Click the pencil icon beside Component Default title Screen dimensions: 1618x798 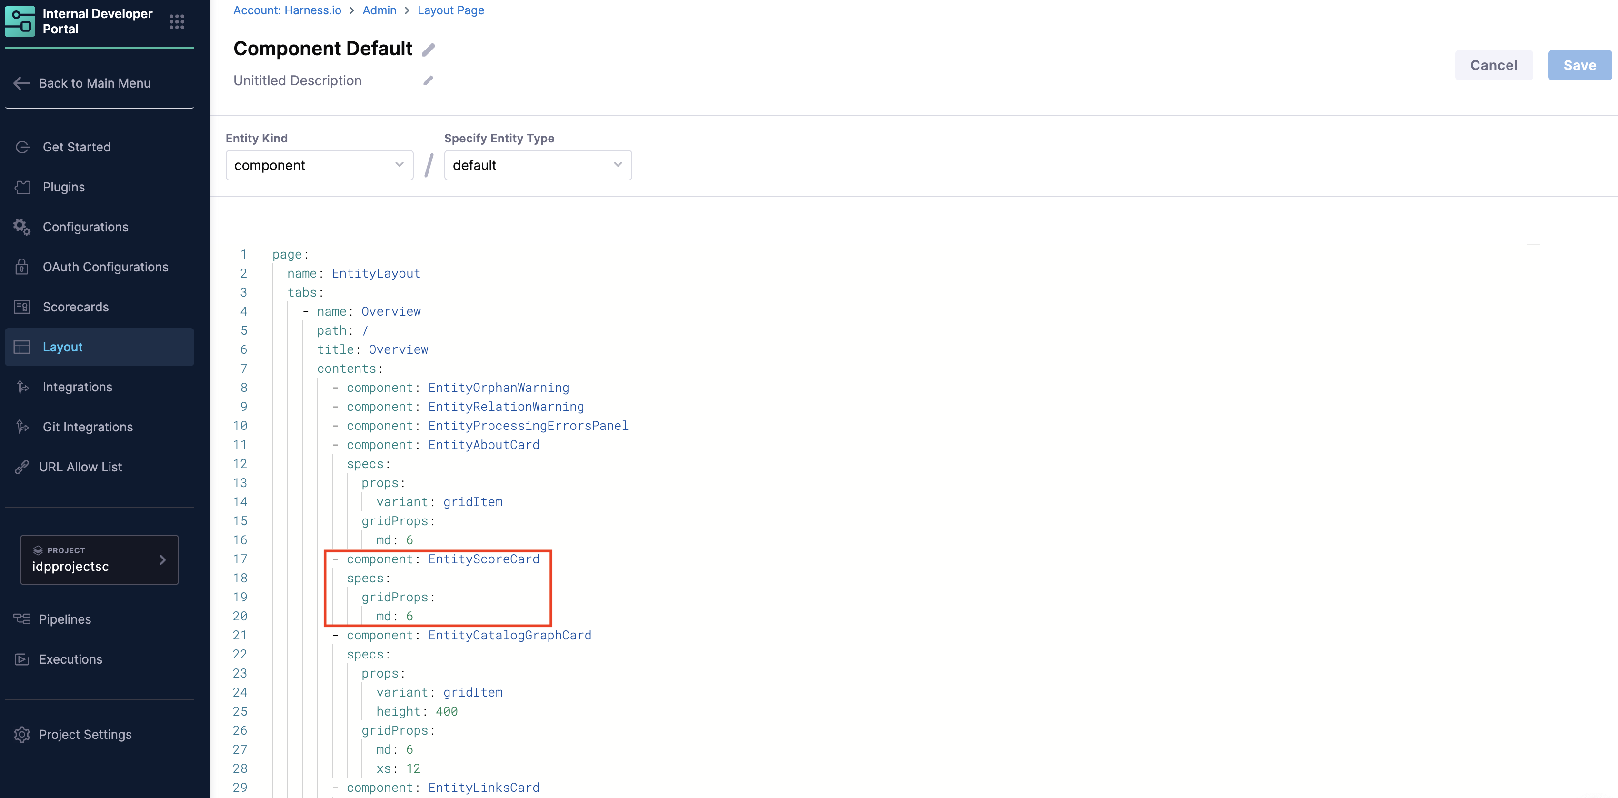click(429, 50)
